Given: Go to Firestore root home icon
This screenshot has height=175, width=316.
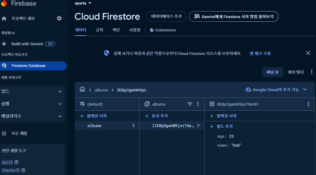Looking at the screenshot, I should coord(82,89).
